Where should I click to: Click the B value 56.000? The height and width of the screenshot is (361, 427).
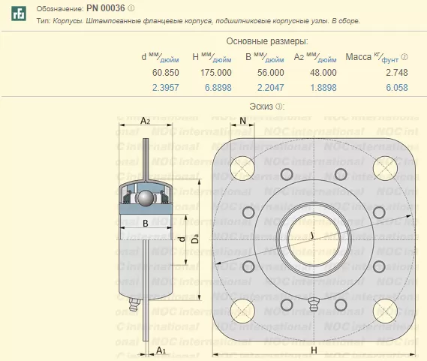271,73
